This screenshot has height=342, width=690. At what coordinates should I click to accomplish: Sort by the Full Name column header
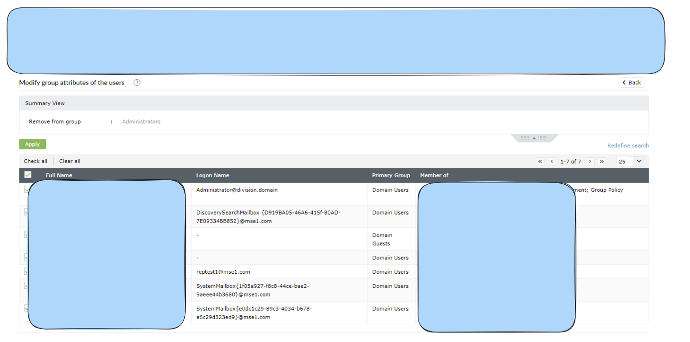[59, 175]
